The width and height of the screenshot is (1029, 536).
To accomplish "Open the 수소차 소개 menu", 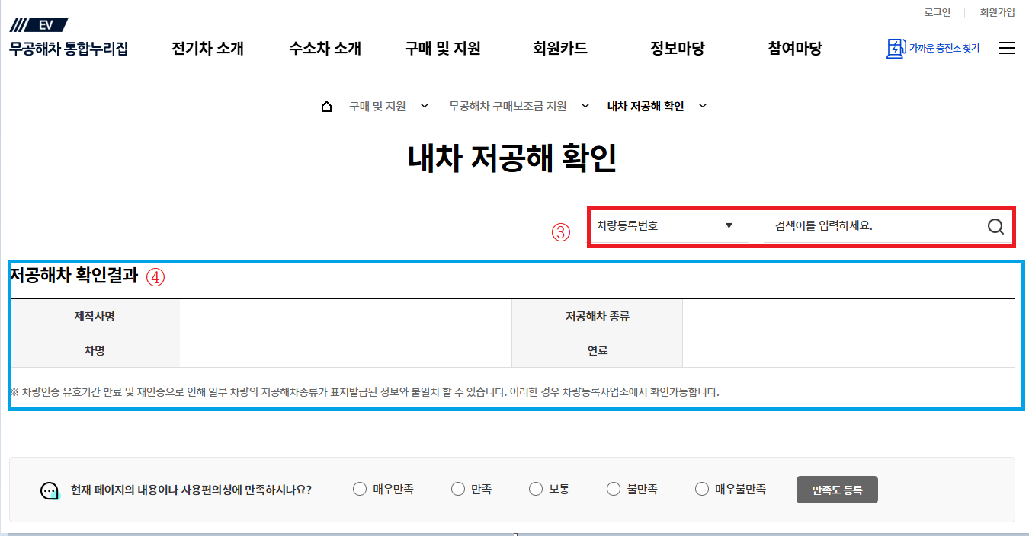I will click(x=324, y=47).
